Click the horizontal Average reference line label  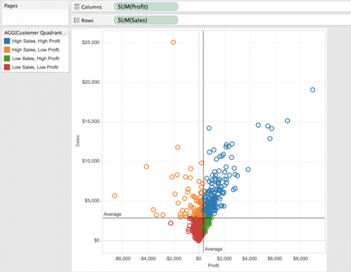tap(112, 214)
